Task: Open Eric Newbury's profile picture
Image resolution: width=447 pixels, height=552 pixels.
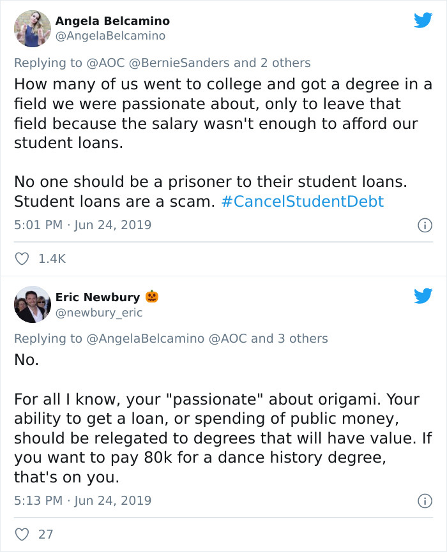Action: [x=33, y=304]
